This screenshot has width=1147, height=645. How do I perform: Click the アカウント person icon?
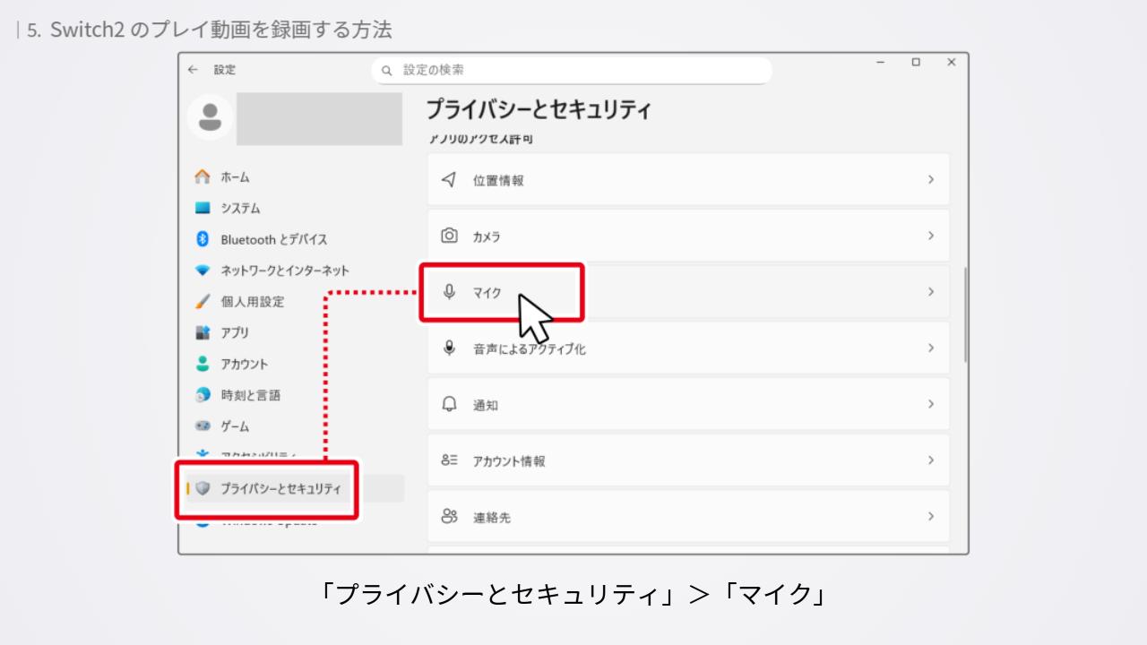pyautogui.click(x=203, y=364)
